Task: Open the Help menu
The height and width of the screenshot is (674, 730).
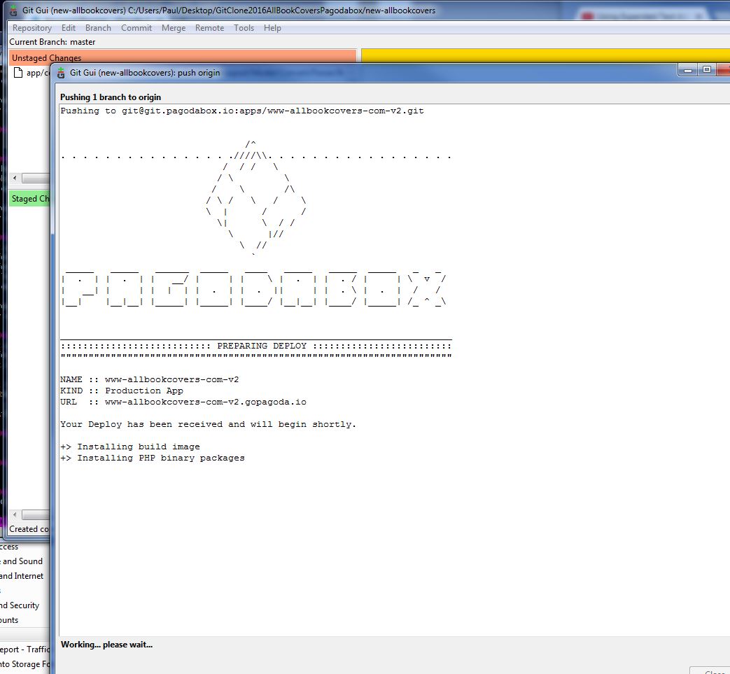Action: pos(272,28)
